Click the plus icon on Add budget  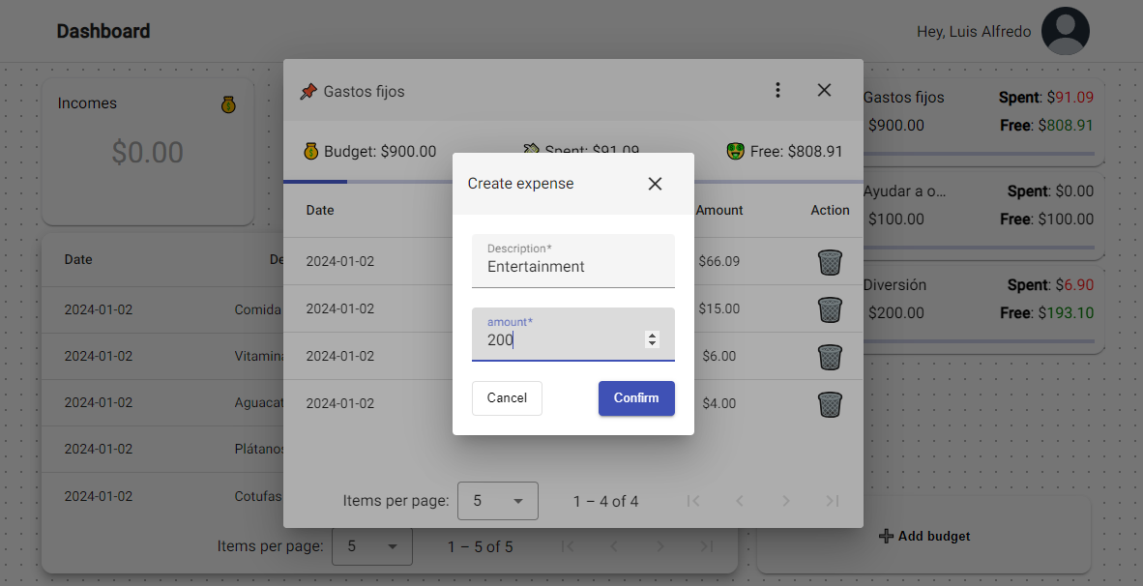coord(887,537)
